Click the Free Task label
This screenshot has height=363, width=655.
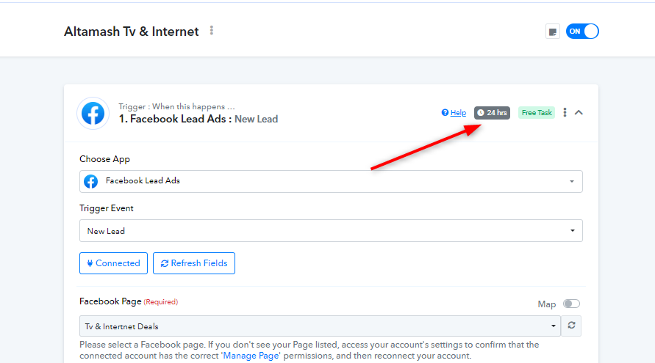coord(537,112)
